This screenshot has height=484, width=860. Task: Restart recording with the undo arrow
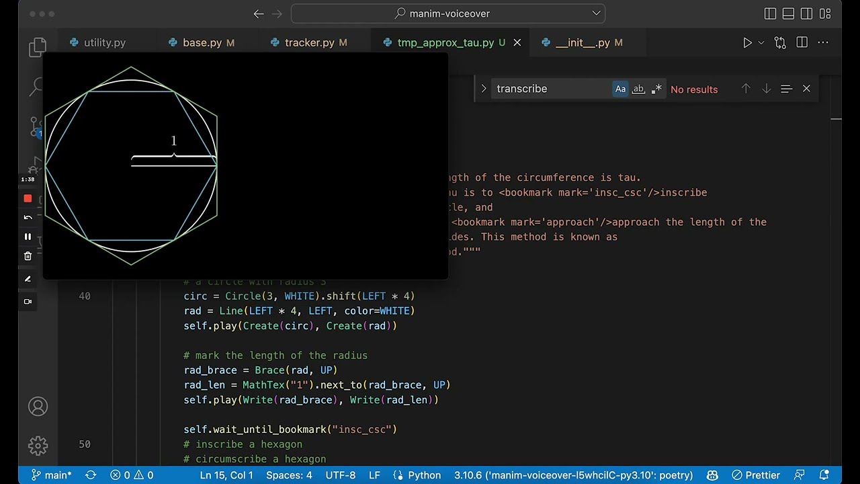28,218
